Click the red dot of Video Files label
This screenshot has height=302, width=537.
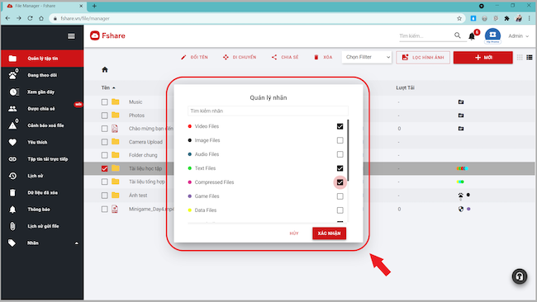click(x=190, y=126)
